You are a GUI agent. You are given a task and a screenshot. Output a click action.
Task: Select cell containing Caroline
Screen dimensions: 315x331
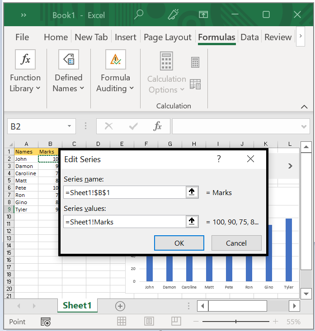pos(26,173)
